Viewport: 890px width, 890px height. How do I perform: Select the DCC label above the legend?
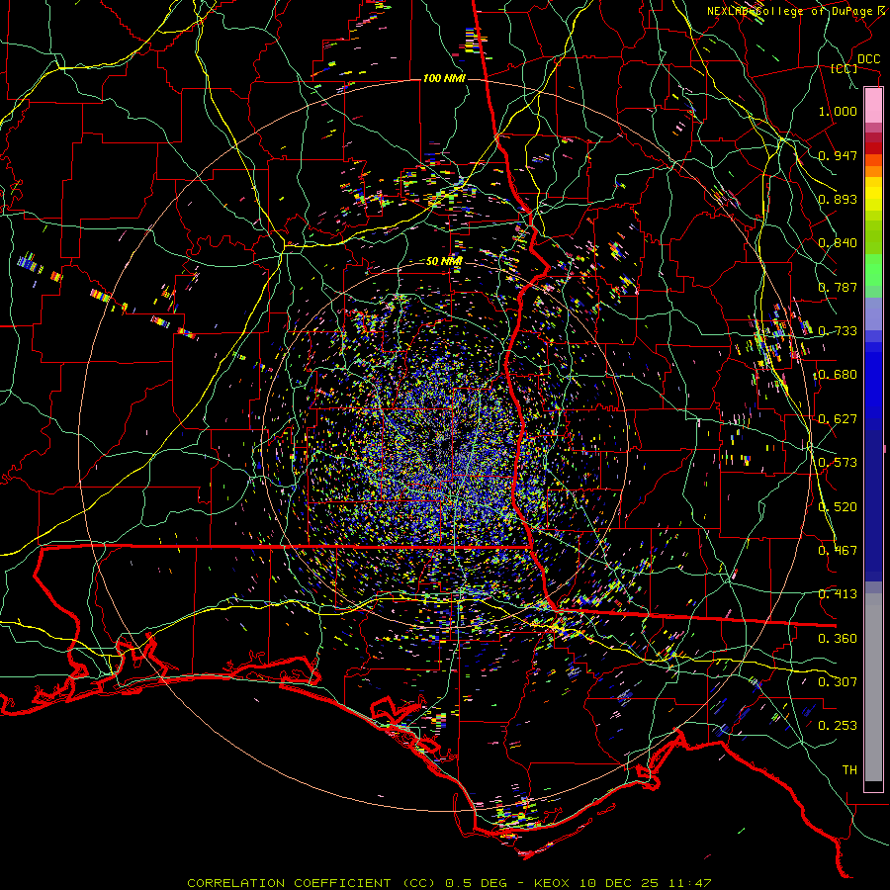click(x=868, y=59)
